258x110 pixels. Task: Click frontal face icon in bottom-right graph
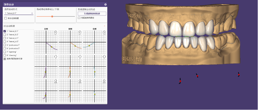pos(104,81)
